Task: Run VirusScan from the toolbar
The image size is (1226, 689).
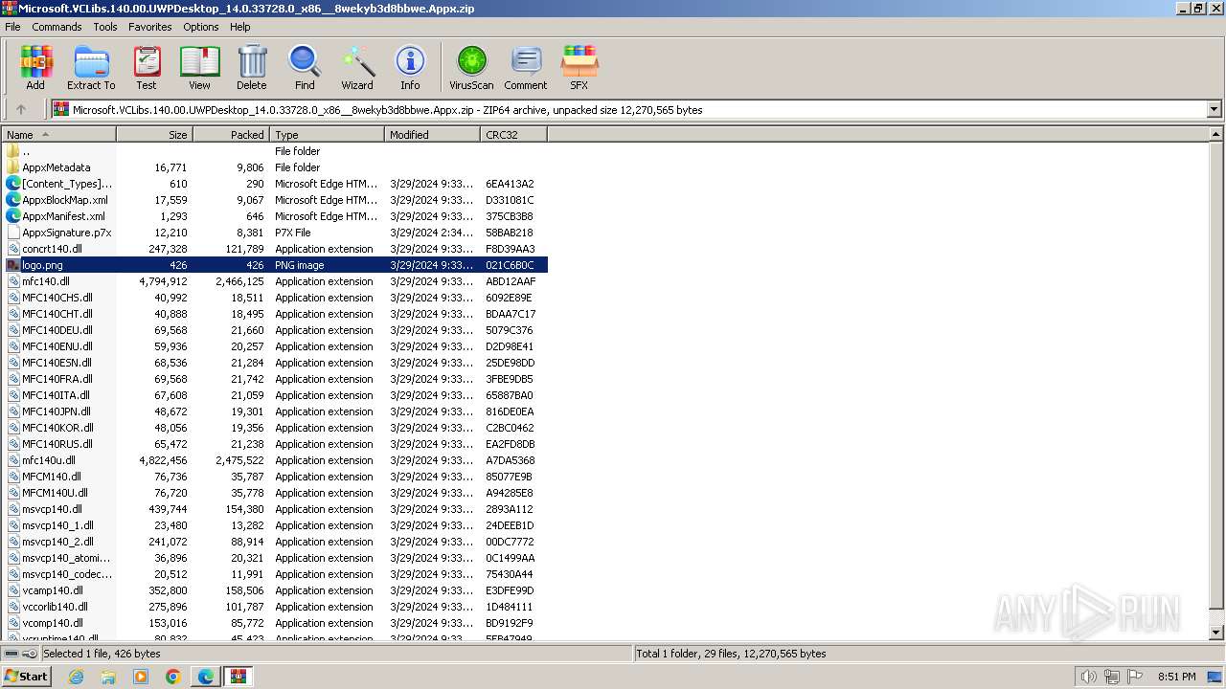Action: point(471,67)
